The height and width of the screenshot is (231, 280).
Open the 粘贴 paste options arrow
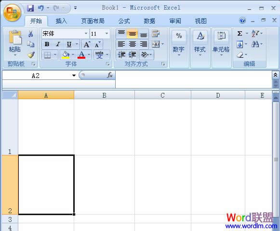tap(15, 55)
